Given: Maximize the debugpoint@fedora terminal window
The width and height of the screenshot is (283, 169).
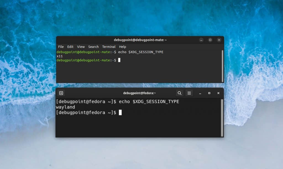Looking at the screenshot, I should [209, 93].
